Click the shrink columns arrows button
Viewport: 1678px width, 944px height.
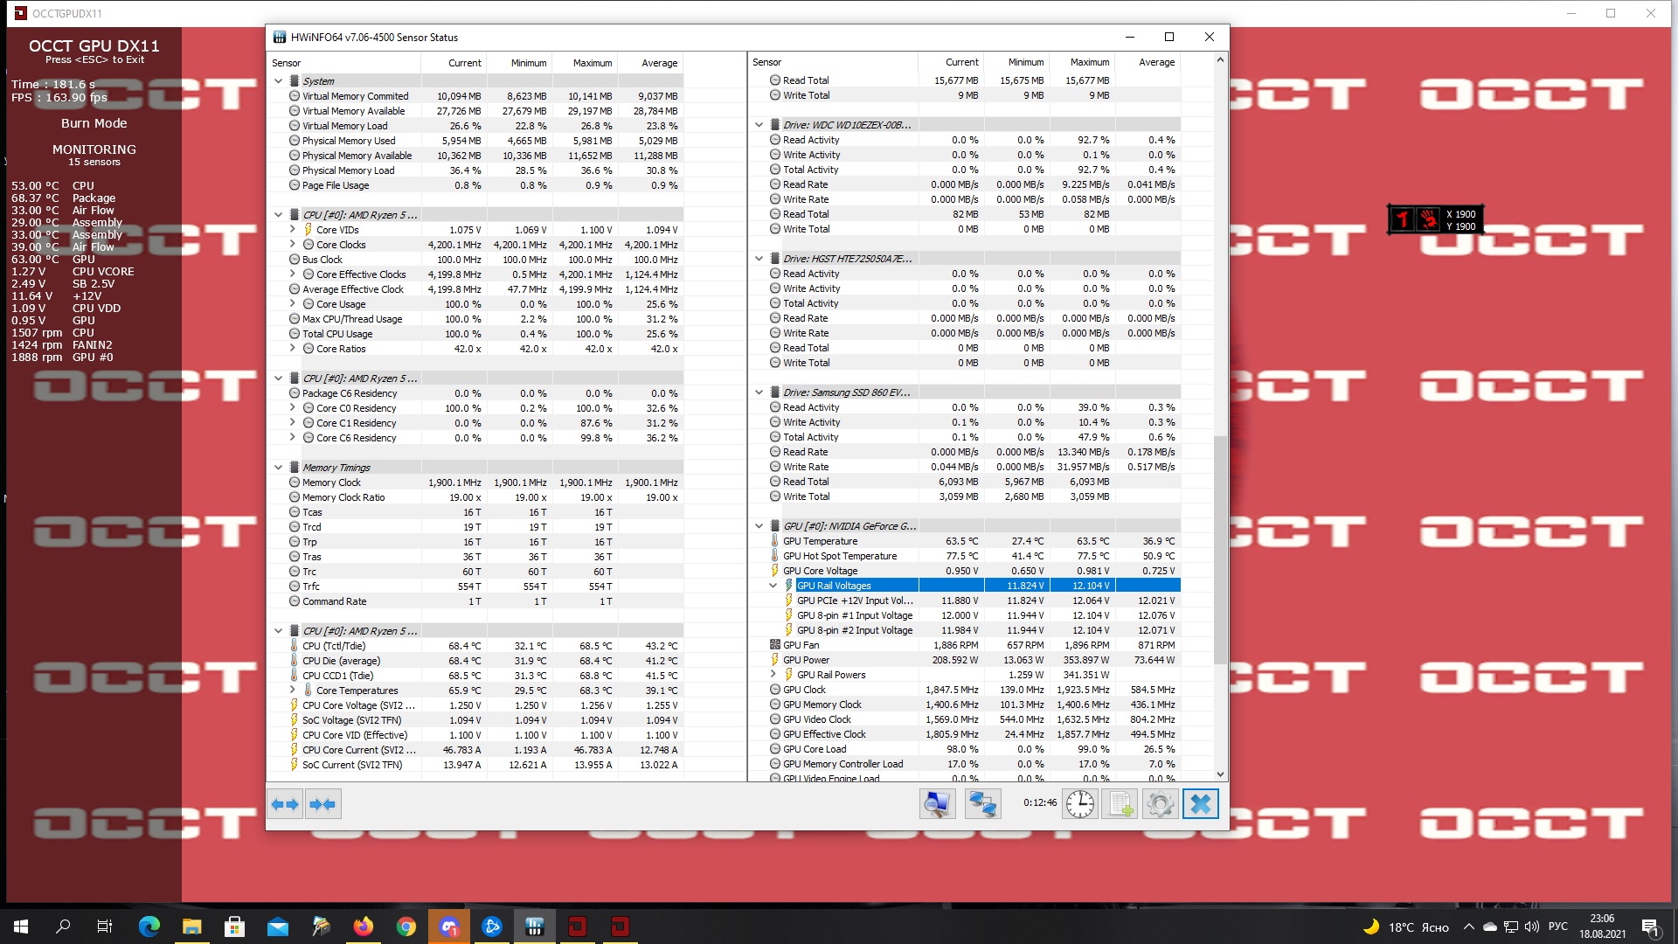pos(322,804)
